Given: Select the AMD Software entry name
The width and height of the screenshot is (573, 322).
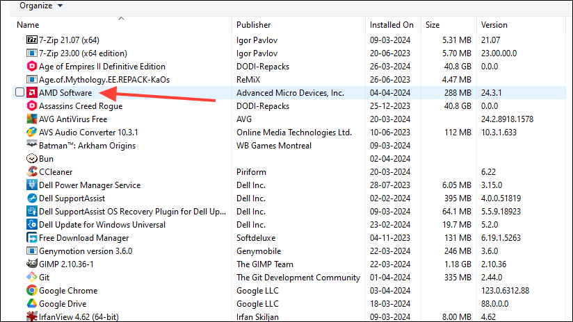Looking at the screenshot, I should coord(65,92).
